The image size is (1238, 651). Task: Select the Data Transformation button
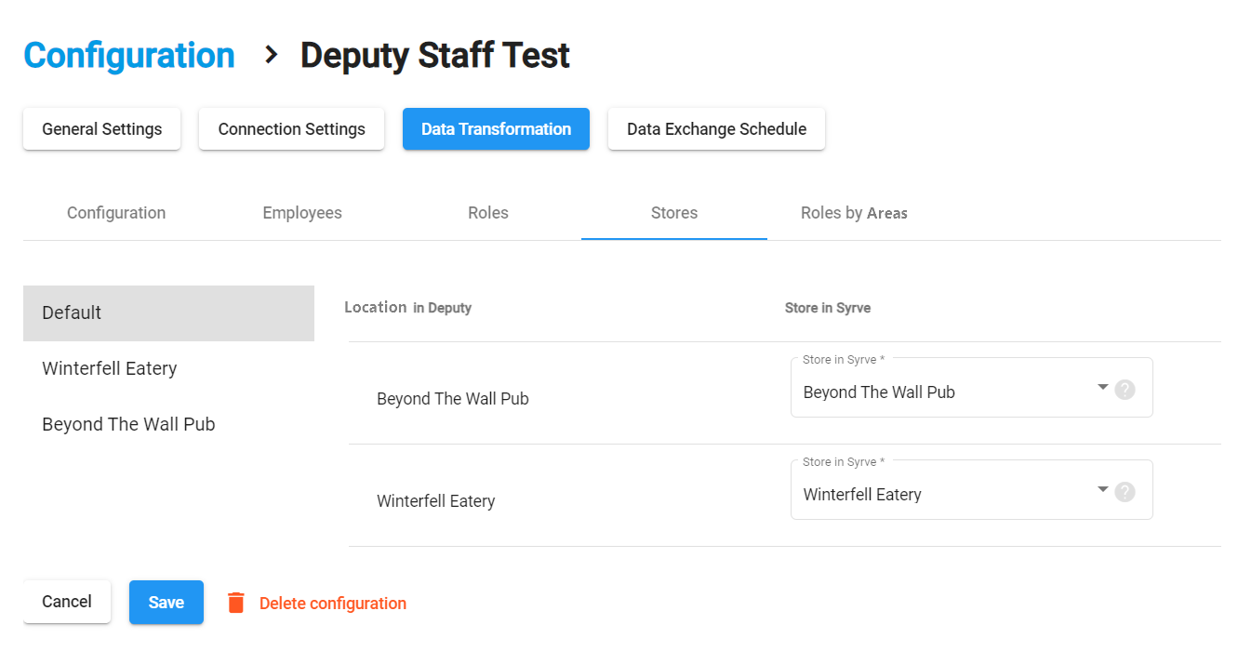click(496, 129)
